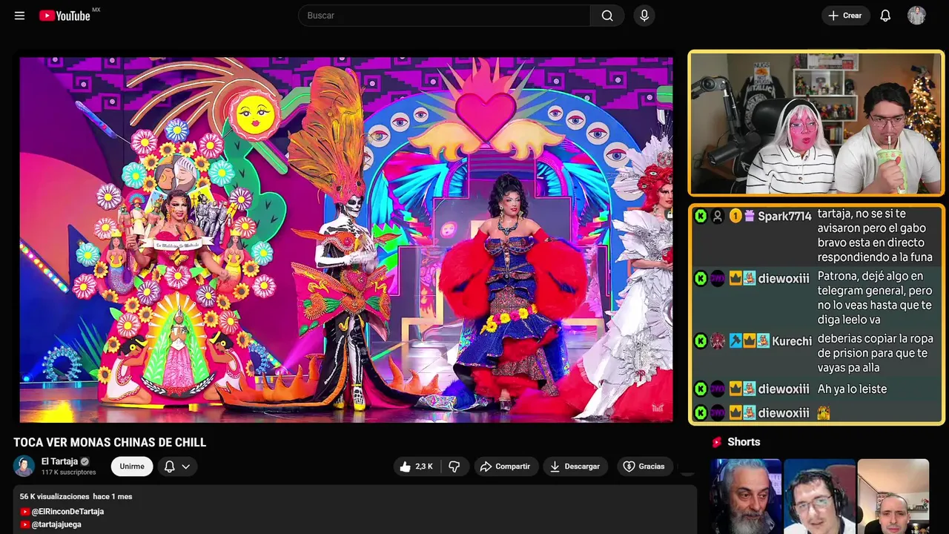Screen dimensions: 949x534
Task: Click the Shorts section icon
Action: point(717,442)
